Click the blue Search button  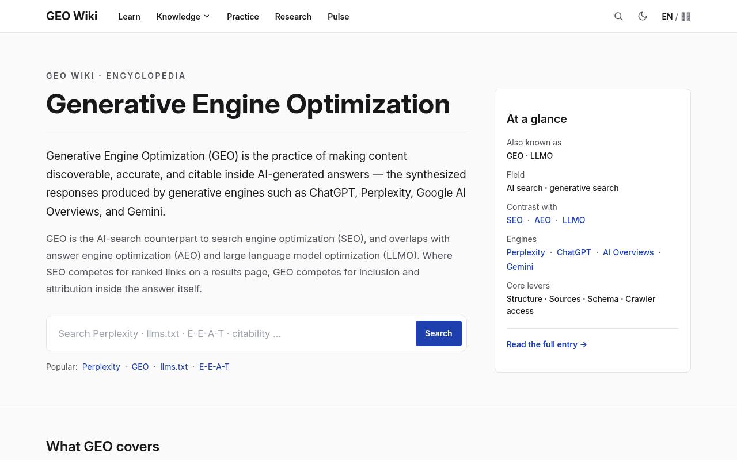438,333
